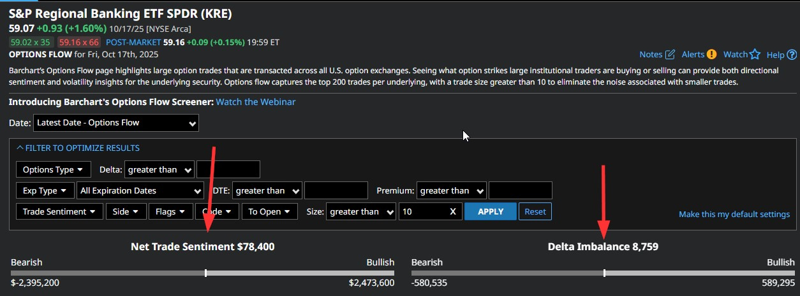Image resolution: width=800 pixels, height=296 pixels.
Task: Click the $2,473,600 bullish value
Action: pos(371,283)
